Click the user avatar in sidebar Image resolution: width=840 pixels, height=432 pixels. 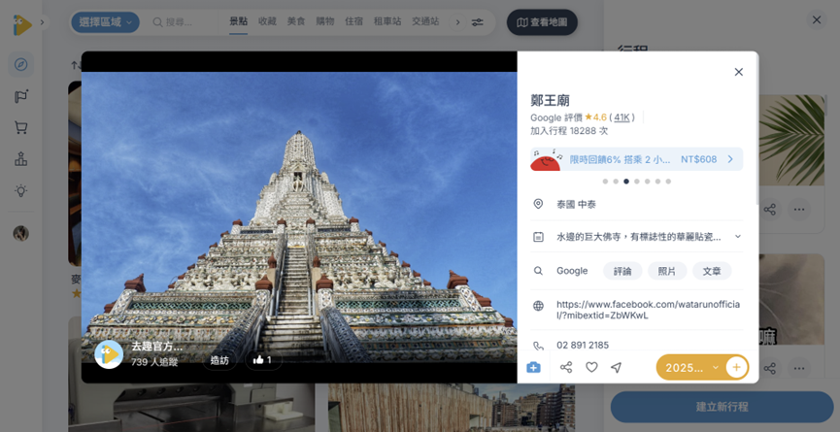pos(21,233)
